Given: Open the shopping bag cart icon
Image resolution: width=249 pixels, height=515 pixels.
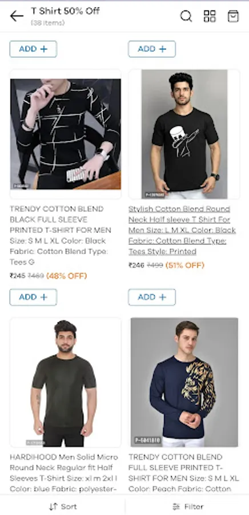Looking at the screenshot, I should 233,16.
